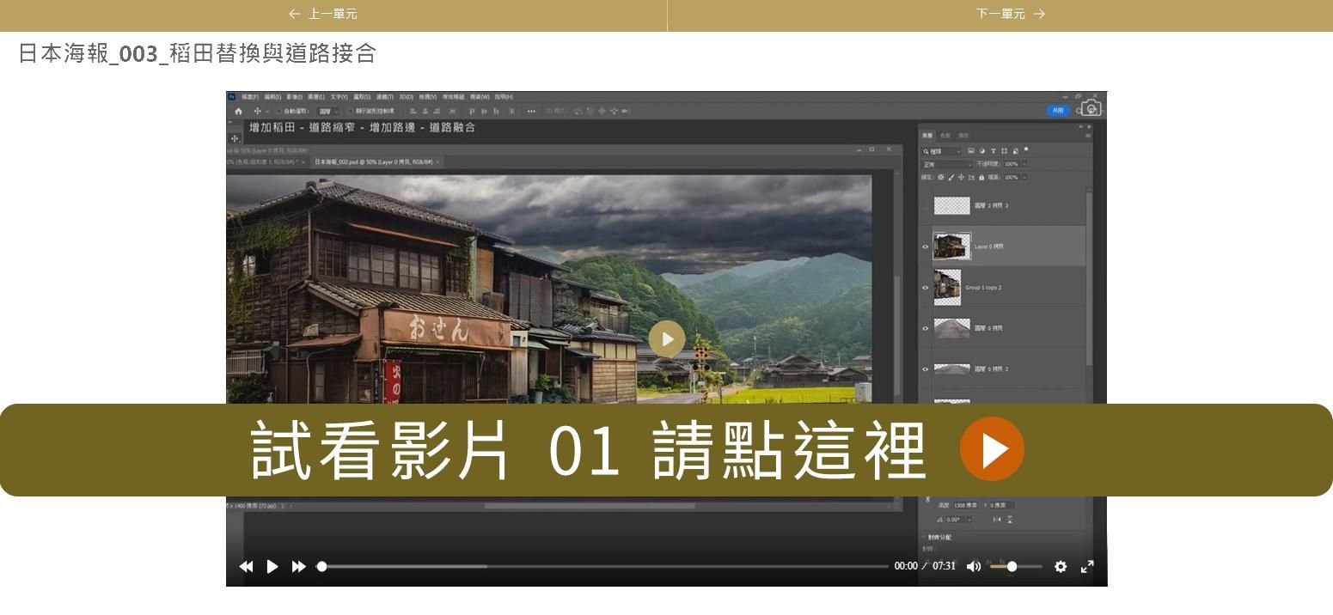The image size is (1333, 615).
Task: Click the video progress bar track
Action: tap(602, 566)
